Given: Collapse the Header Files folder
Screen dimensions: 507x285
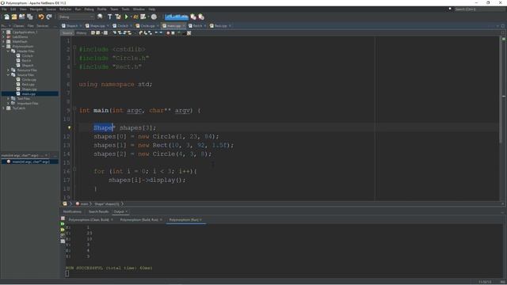Looking at the screenshot, I should 8,51.
